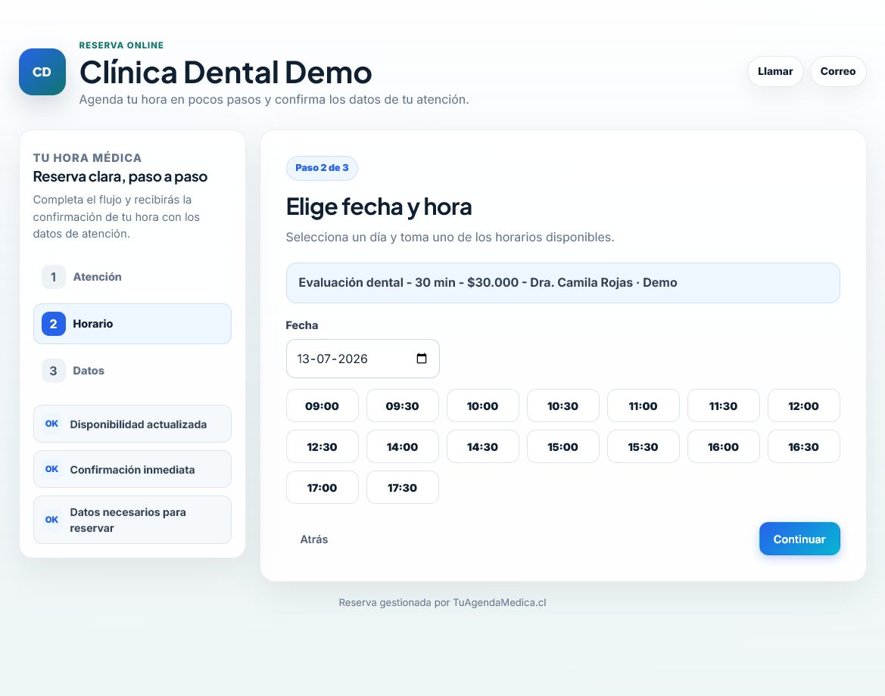Click the Correo button
The height and width of the screenshot is (696, 885).
[837, 72]
